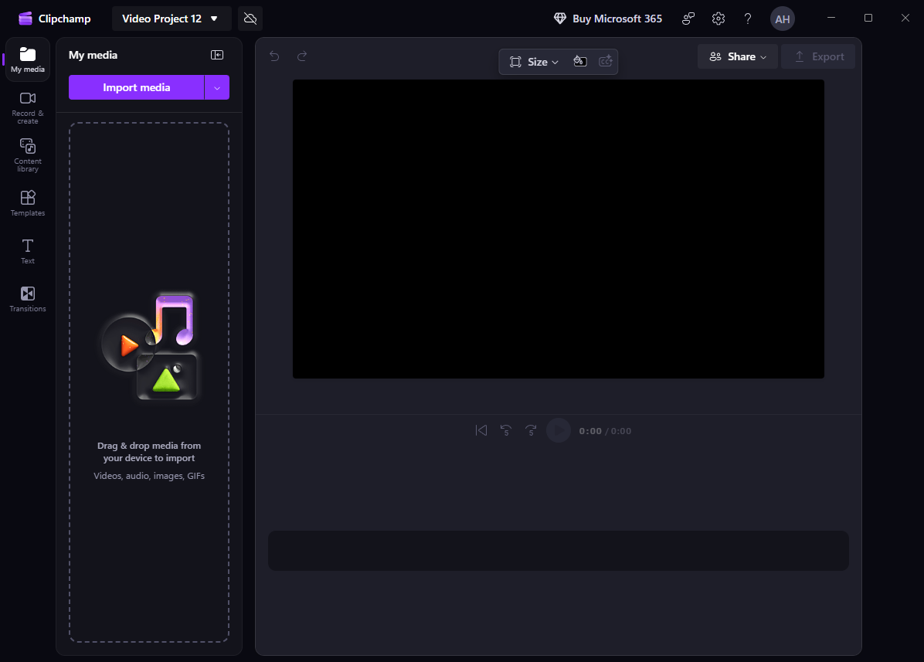924x662 pixels.
Task: Expand the Import media dropdown arrow
Action: click(217, 87)
